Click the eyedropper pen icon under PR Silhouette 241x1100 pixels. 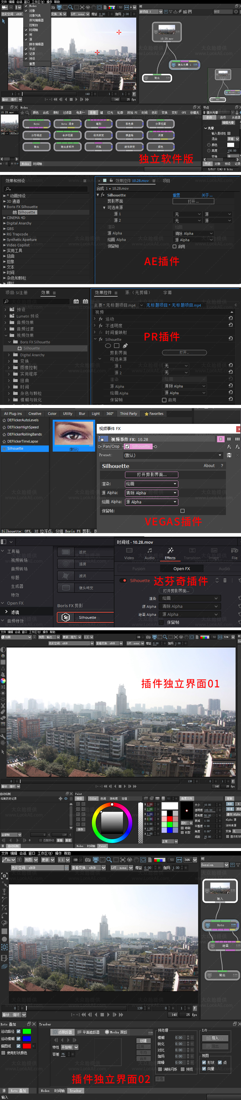pyautogui.click(x=125, y=346)
